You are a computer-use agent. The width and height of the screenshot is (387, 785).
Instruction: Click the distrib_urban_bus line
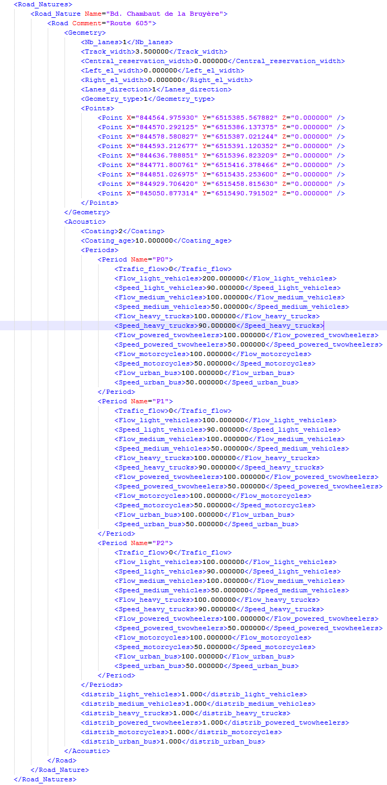(173, 741)
